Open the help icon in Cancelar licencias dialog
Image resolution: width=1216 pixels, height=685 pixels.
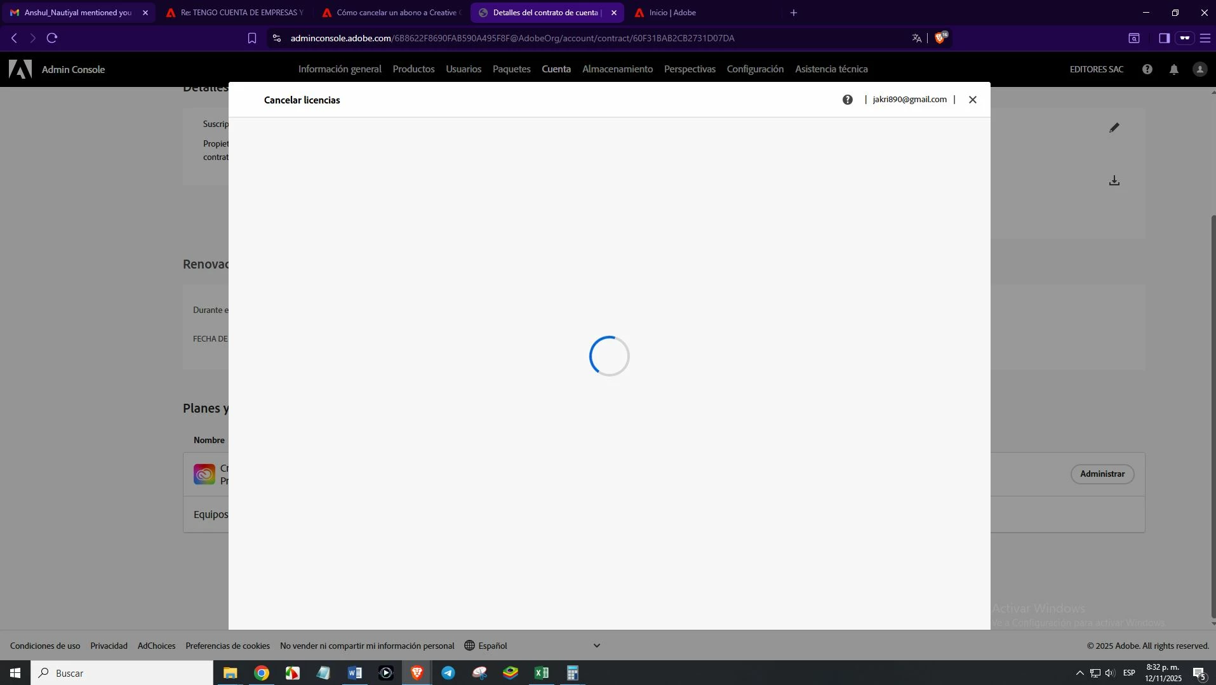point(848,100)
